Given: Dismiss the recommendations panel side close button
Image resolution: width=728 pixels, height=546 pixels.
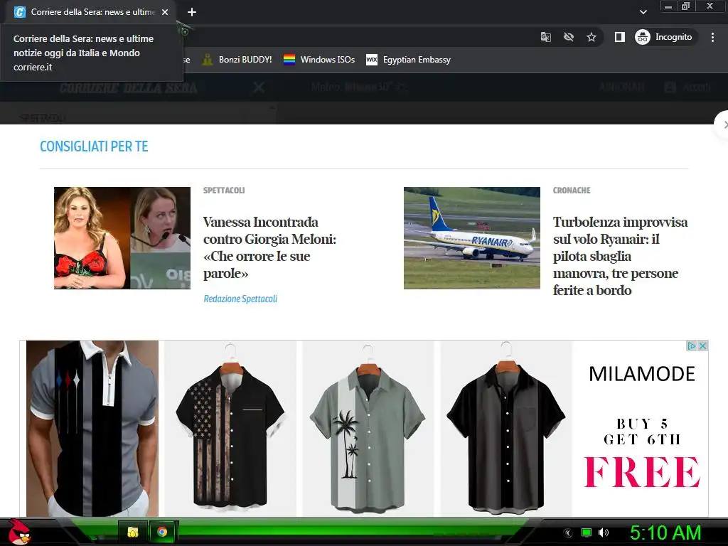Looking at the screenshot, I should click(722, 124).
